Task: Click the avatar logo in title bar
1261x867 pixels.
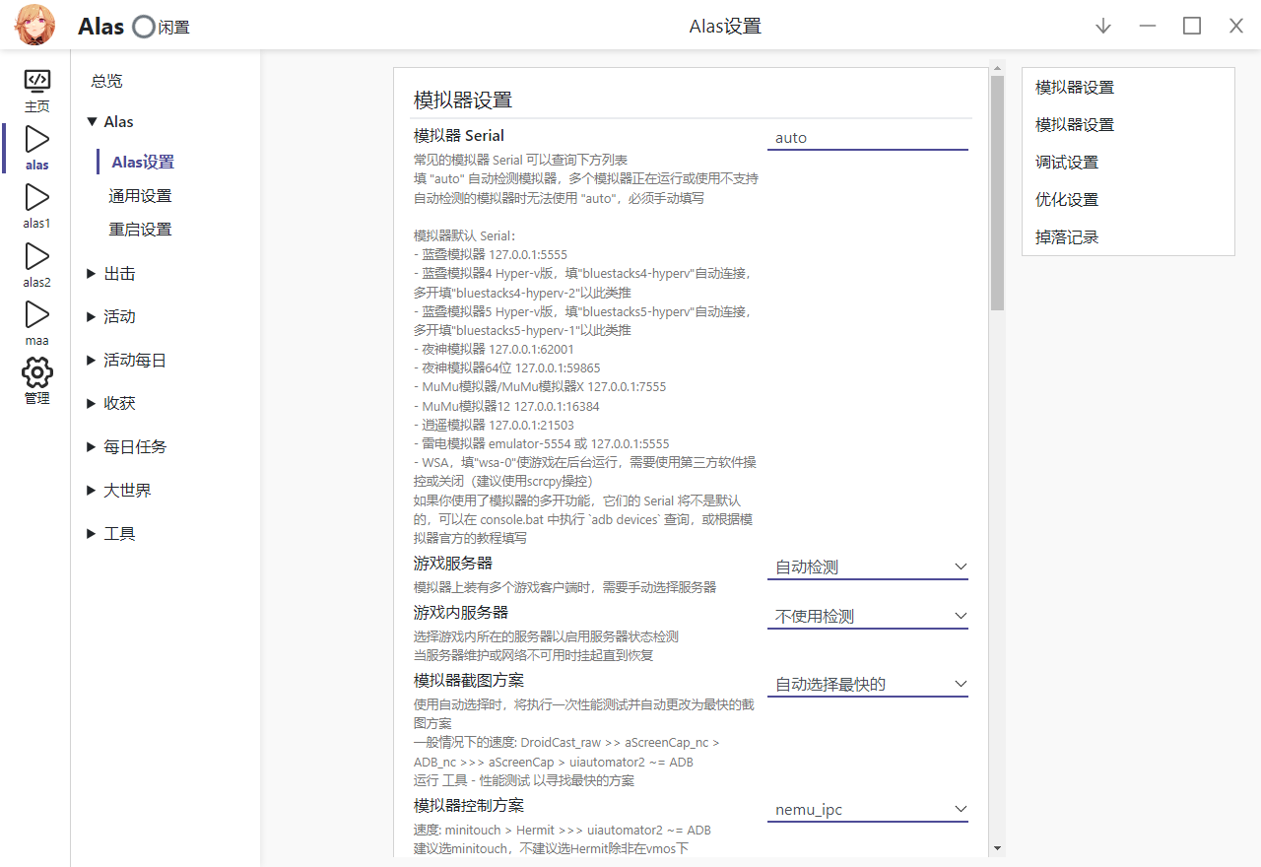Action: 35,26
